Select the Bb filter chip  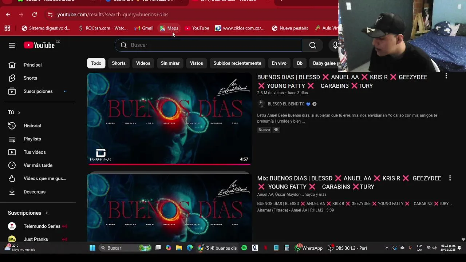(300, 63)
